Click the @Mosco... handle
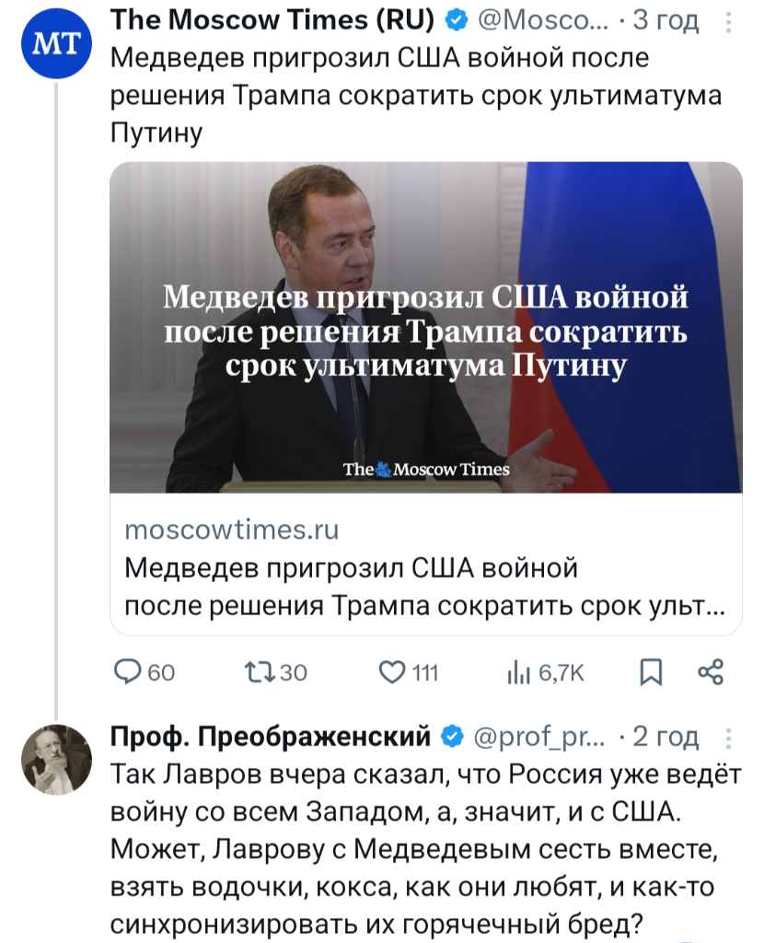764x943 pixels. 542,19
